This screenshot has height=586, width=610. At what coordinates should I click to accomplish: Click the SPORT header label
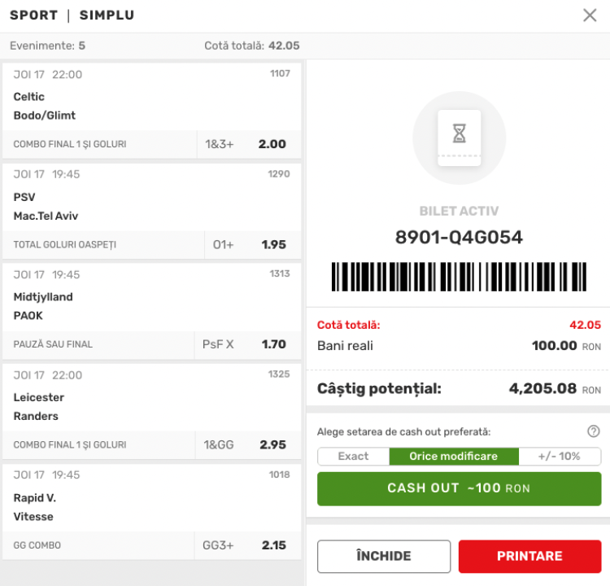33,15
